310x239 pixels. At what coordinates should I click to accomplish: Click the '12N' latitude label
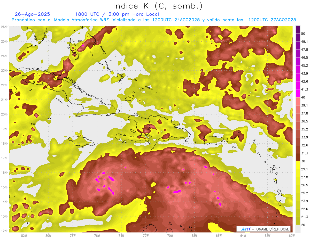tap(4, 231)
